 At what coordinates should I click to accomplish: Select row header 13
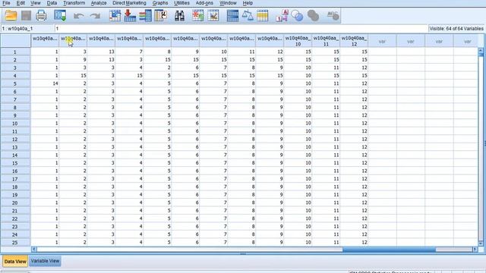(15, 147)
